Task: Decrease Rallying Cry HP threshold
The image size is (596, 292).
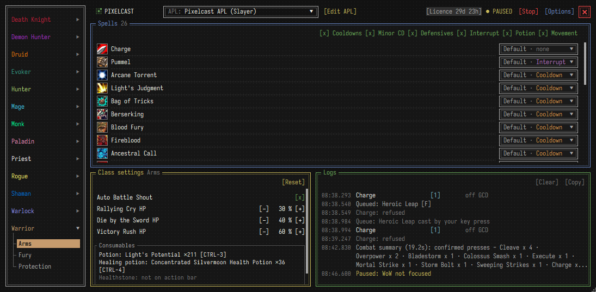Action: (264, 209)
